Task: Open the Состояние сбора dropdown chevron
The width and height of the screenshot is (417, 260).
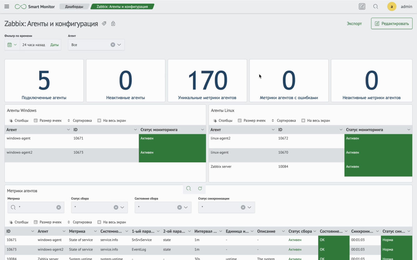Action: (186, 207)
